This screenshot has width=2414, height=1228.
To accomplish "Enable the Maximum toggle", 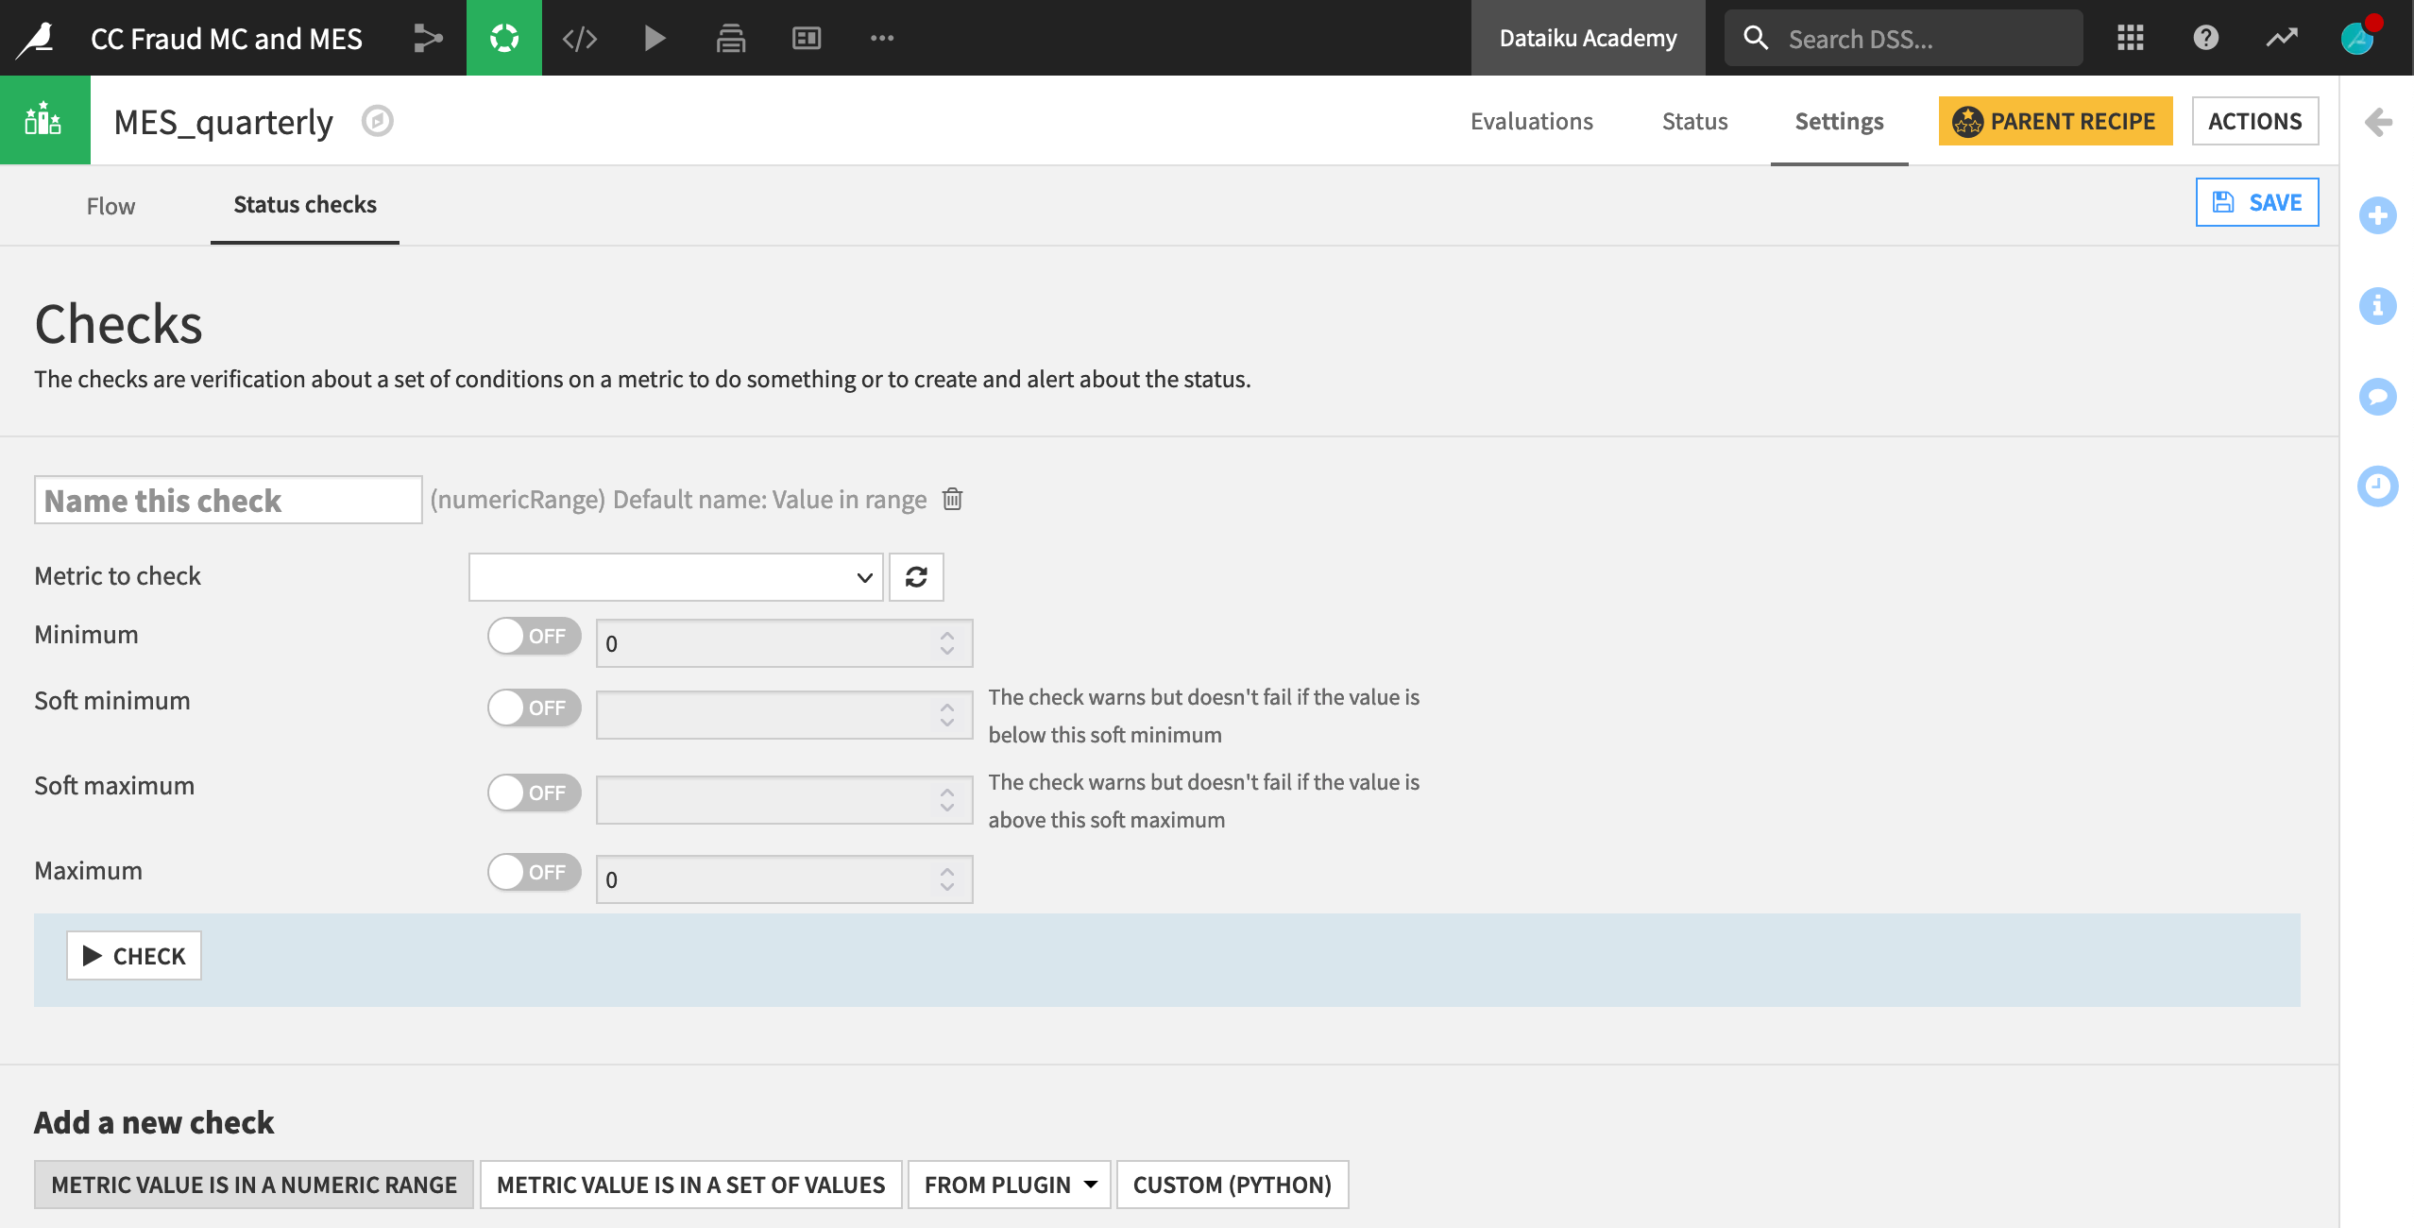I will pos(534,872).
